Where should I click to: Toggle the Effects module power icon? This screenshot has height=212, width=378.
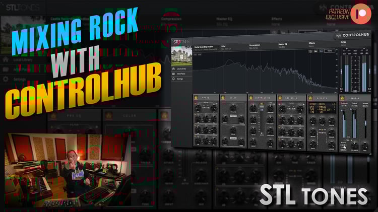coord(310,98)
